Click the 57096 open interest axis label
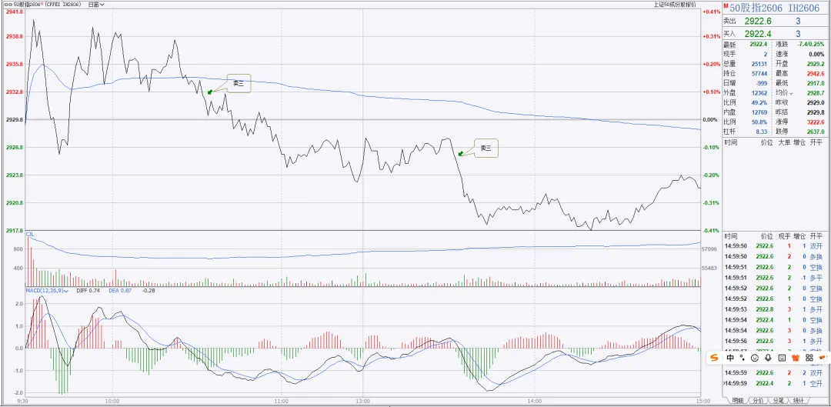 tap(709, 249)
